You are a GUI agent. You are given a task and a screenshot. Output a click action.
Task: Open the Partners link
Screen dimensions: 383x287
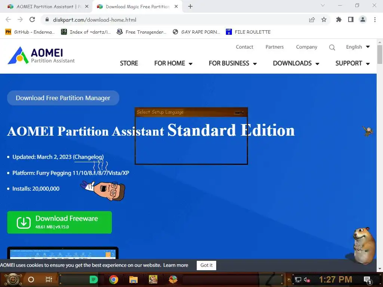[275, 47]
